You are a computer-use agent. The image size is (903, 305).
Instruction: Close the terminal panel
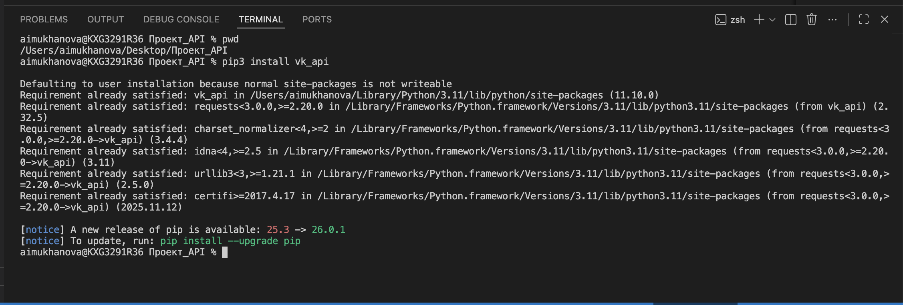click(x=885, y=20)
